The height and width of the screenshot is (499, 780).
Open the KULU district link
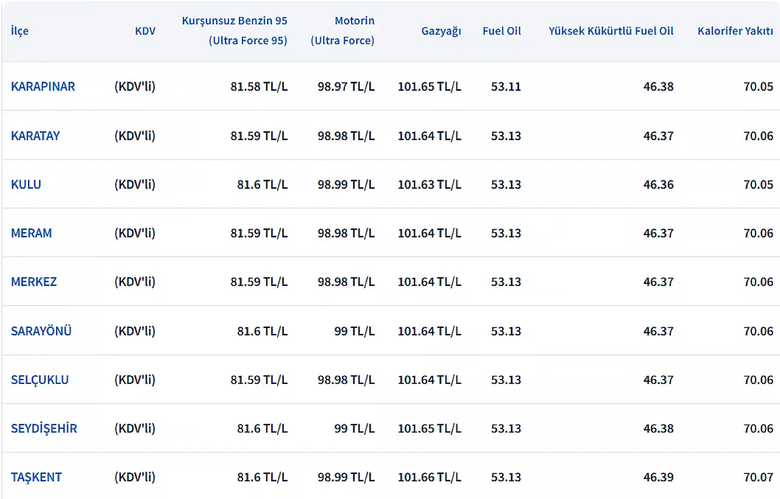(x=26, y=185)
